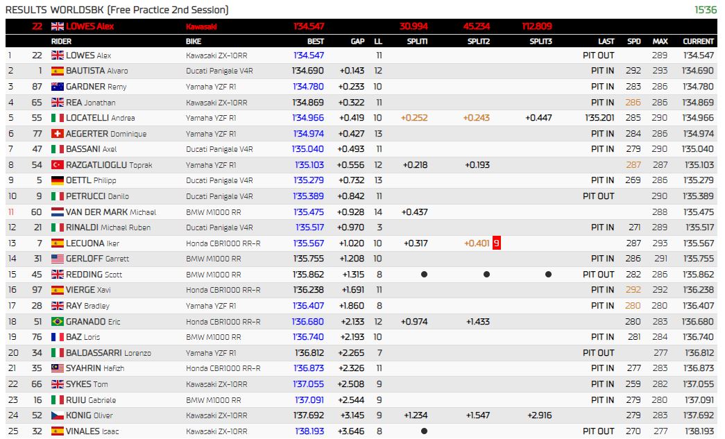The image size is (725, 439).
Task: Click rider name LOWES Alex in red banner
Action: coord(89,26)
